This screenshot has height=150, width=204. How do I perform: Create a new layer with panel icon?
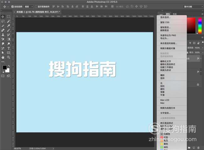194,148
